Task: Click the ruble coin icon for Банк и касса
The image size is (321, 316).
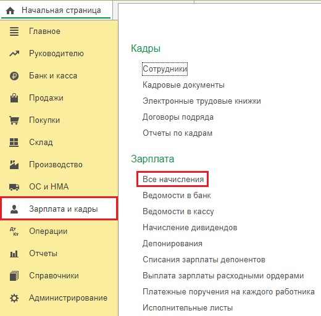Action: tap(14, 76)
